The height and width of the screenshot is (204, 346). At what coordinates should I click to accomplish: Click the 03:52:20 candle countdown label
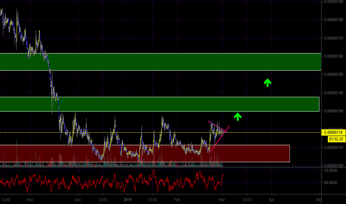(336, 139)
